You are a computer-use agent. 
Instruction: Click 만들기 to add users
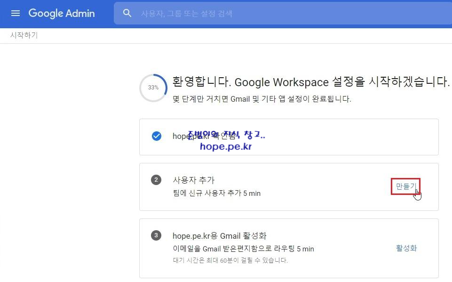tap(405, 186)
